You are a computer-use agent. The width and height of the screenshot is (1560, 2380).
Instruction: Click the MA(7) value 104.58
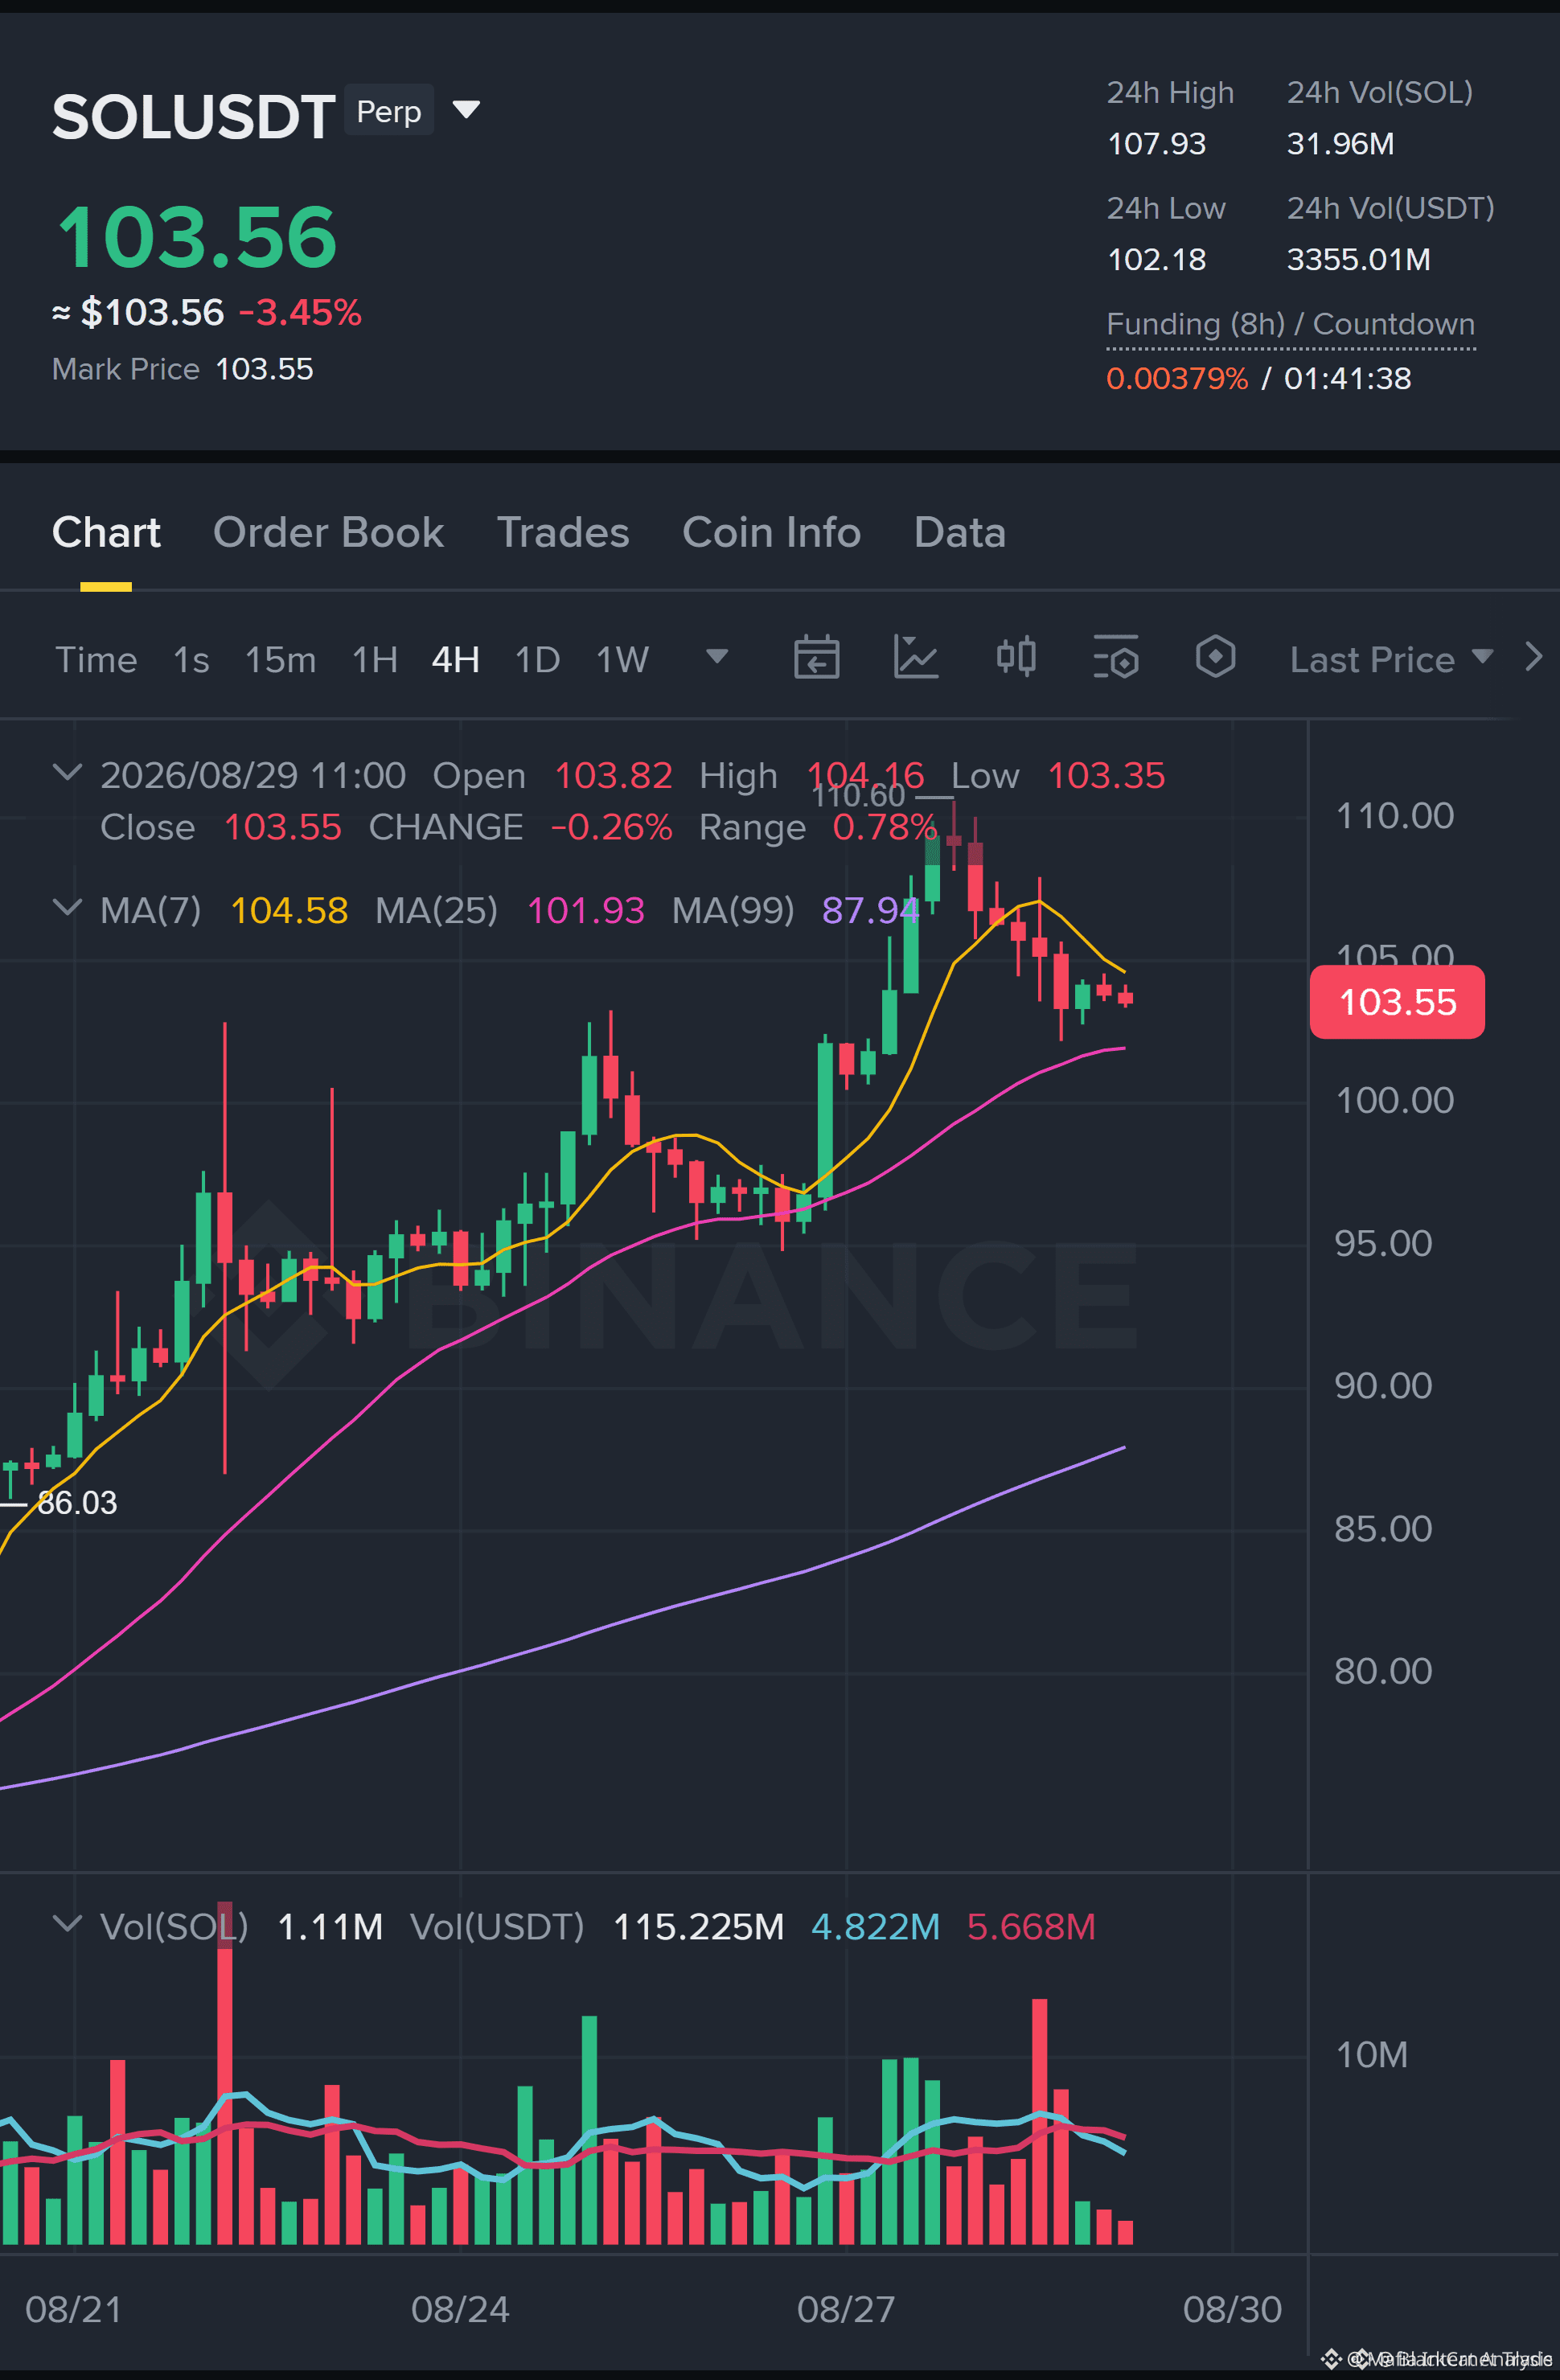pyautogui.click(x=289, y=911)
